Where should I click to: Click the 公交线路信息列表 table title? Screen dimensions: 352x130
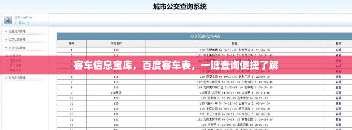point(205,36)
